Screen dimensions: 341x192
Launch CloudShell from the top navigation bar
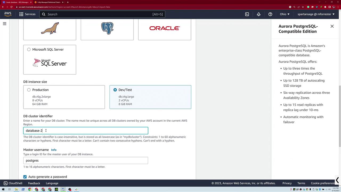click(247, 14)
